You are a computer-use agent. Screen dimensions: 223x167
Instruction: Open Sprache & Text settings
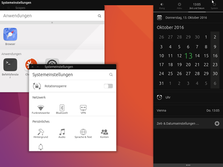coord(83,133)
